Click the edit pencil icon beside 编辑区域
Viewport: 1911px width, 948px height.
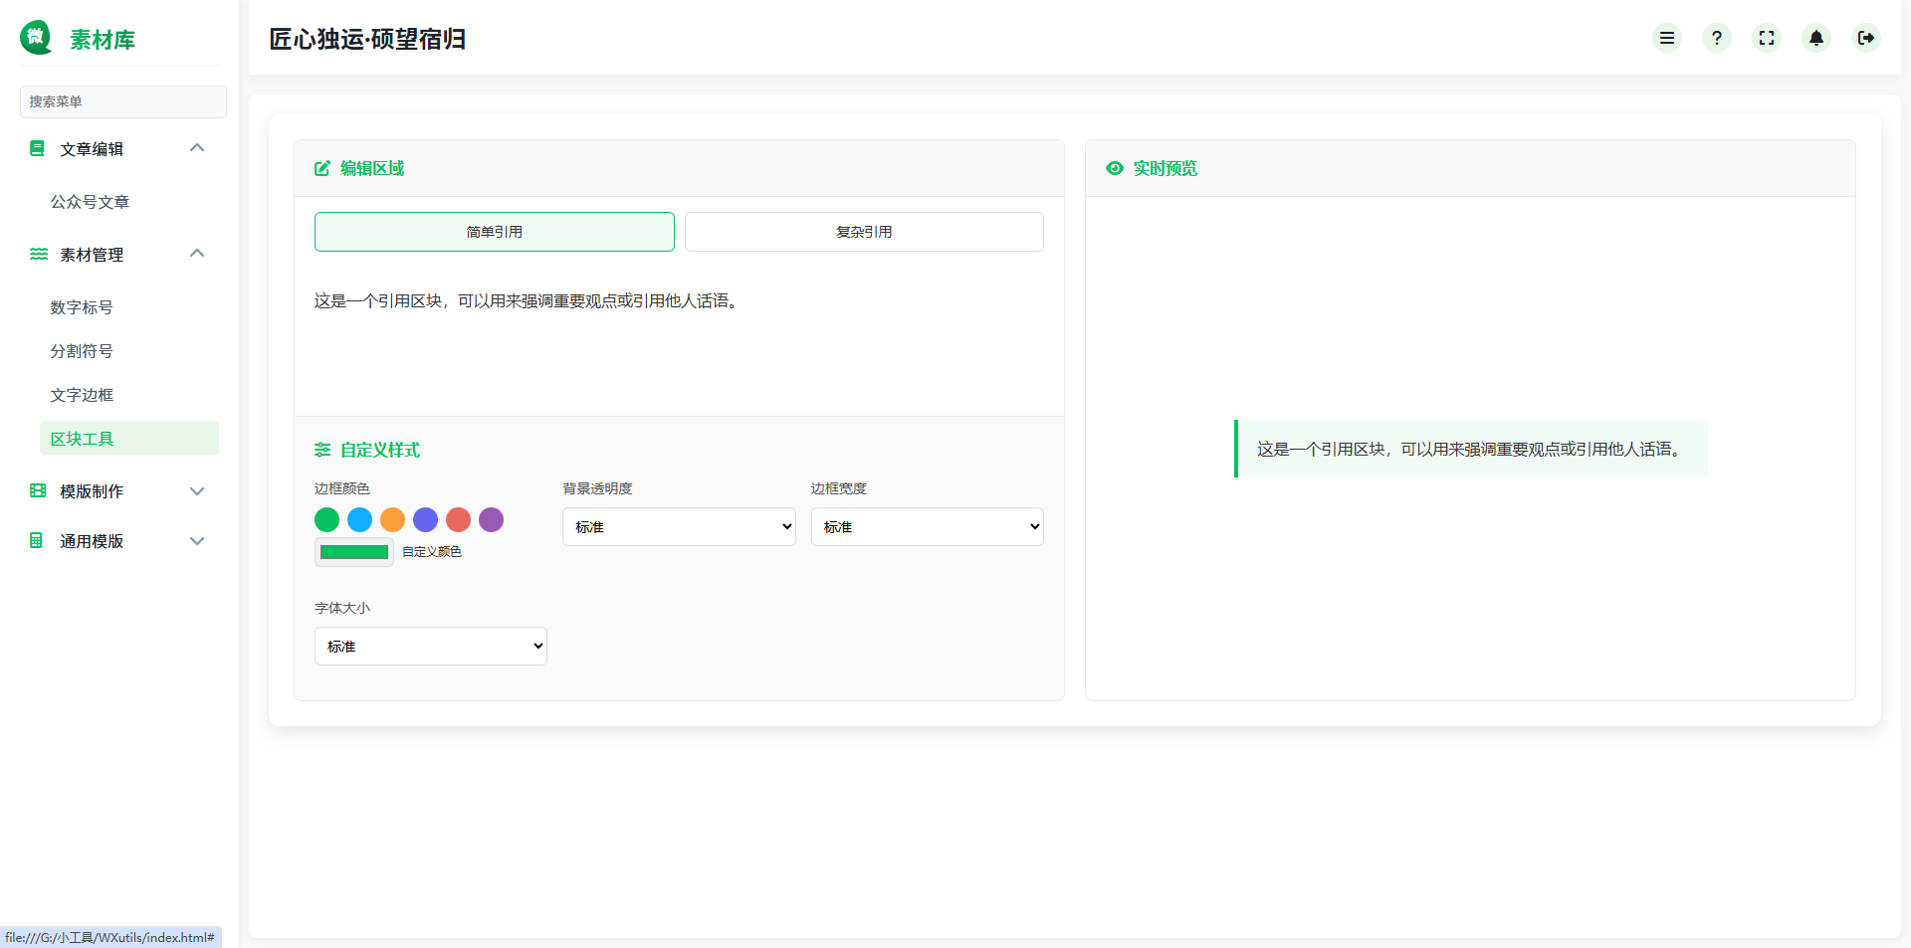tap(321, 168)
